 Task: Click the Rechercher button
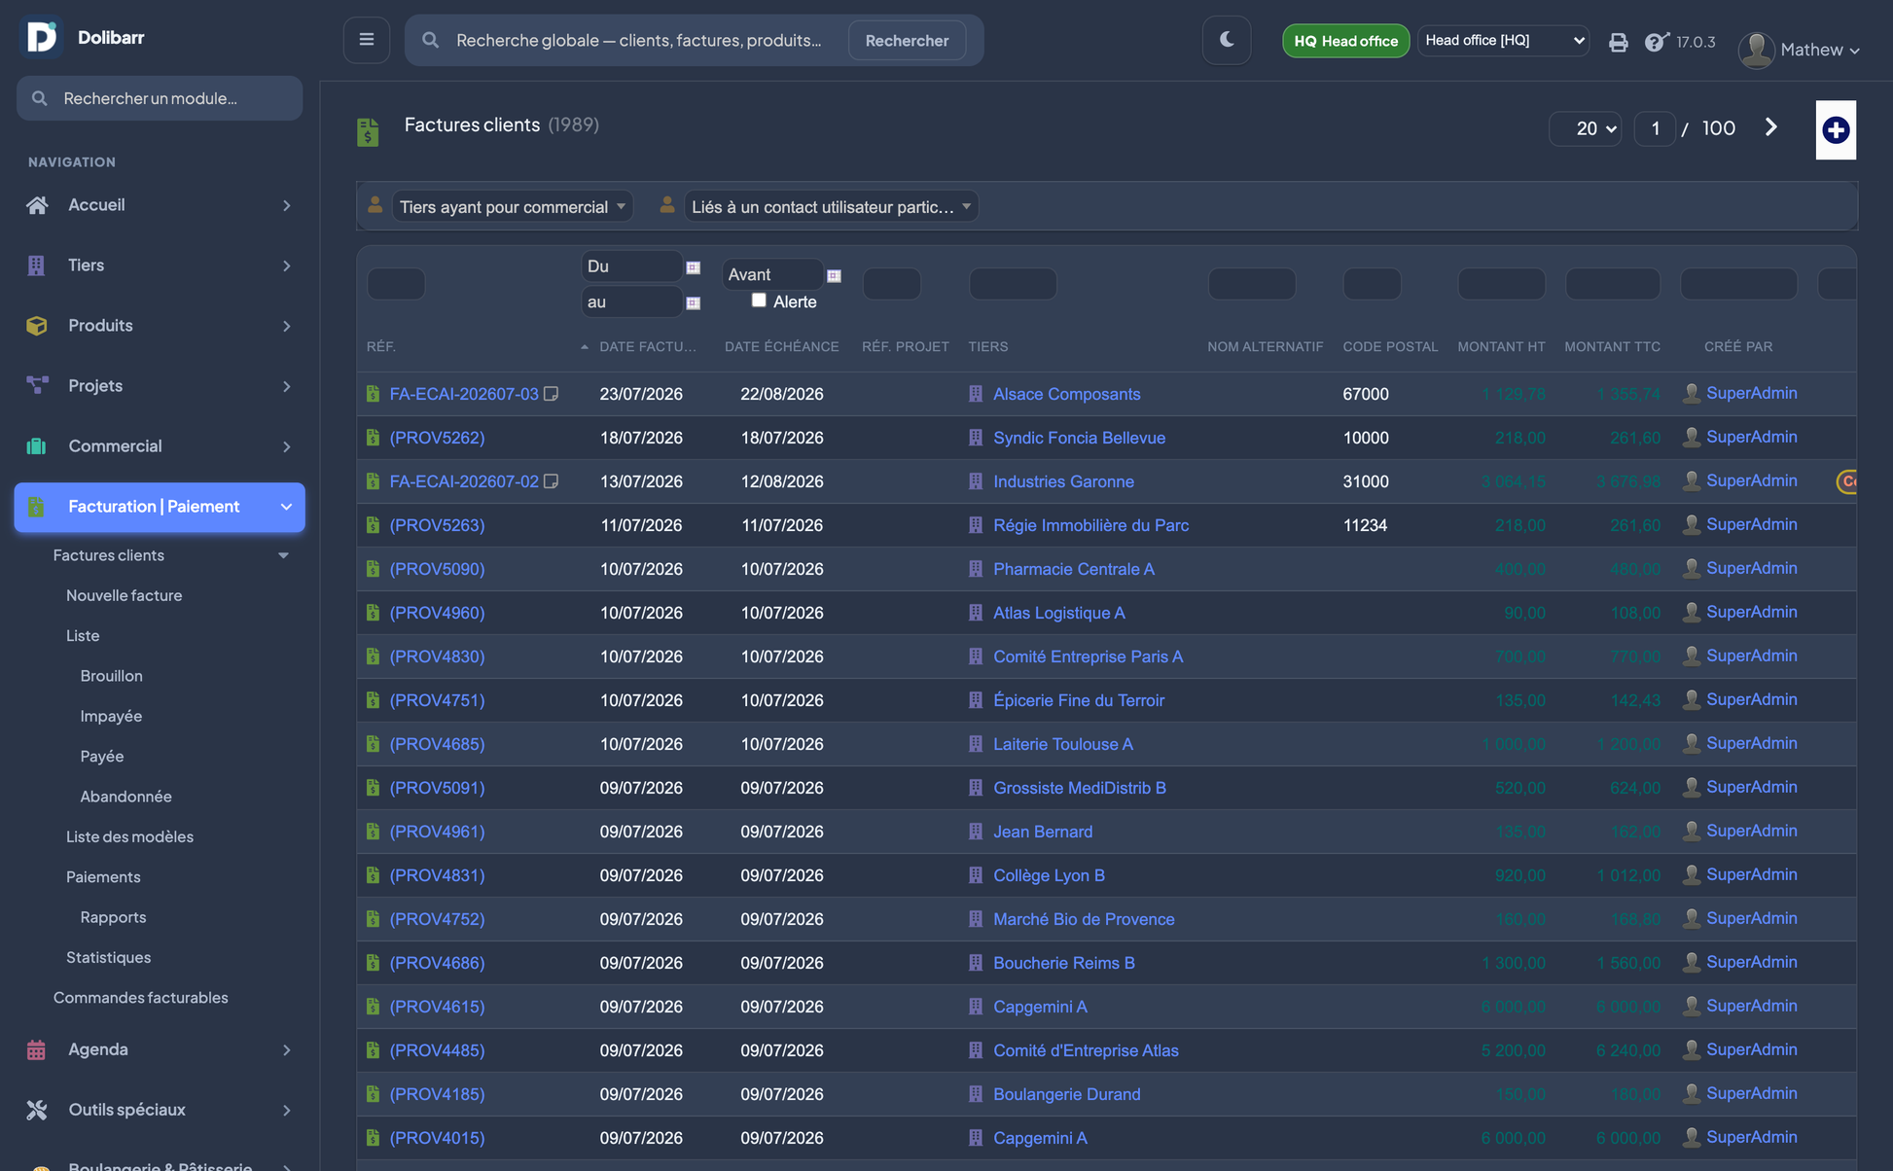coord(907,40)
